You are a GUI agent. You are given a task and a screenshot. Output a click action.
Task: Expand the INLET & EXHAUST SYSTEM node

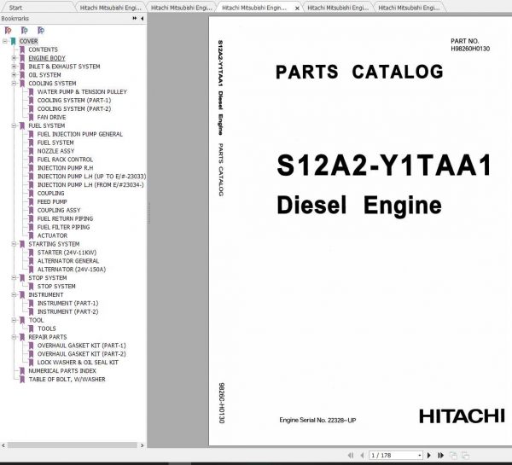click(x=14, y=67)
